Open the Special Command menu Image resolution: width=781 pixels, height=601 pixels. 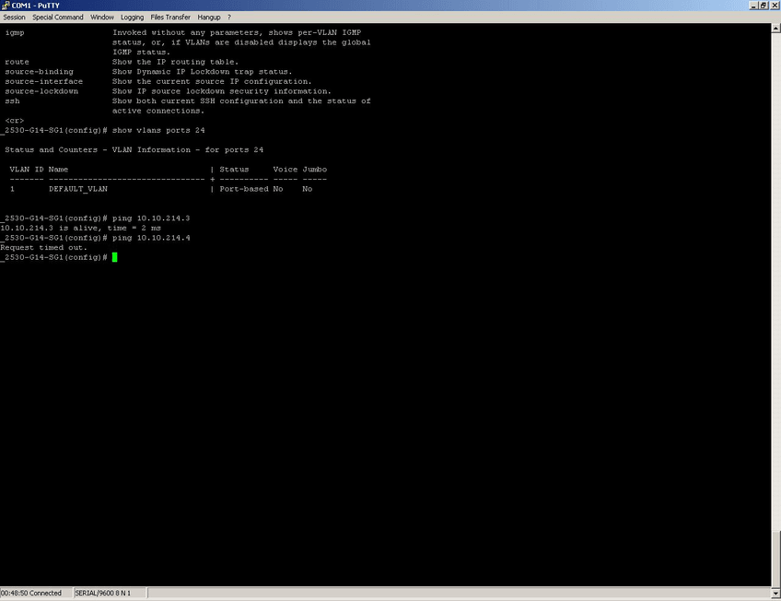(x=58, y=17)
